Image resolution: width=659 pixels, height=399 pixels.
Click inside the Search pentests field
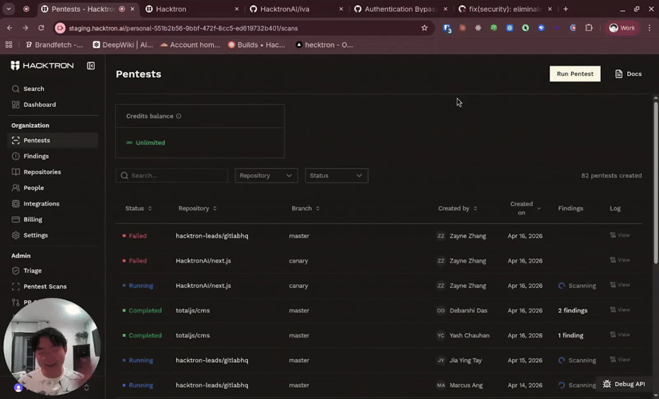(x=172, y=175)
